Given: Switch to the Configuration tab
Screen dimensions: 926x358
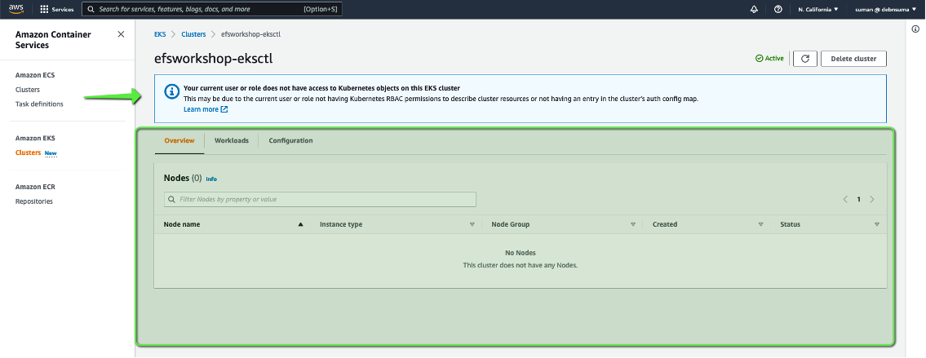Looking at the screenshot, I should coord(290,140).
